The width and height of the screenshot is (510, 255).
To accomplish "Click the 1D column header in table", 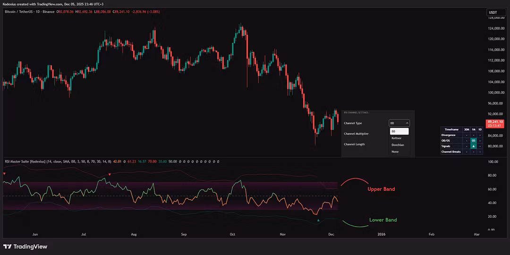I will [x=480, y=129].
